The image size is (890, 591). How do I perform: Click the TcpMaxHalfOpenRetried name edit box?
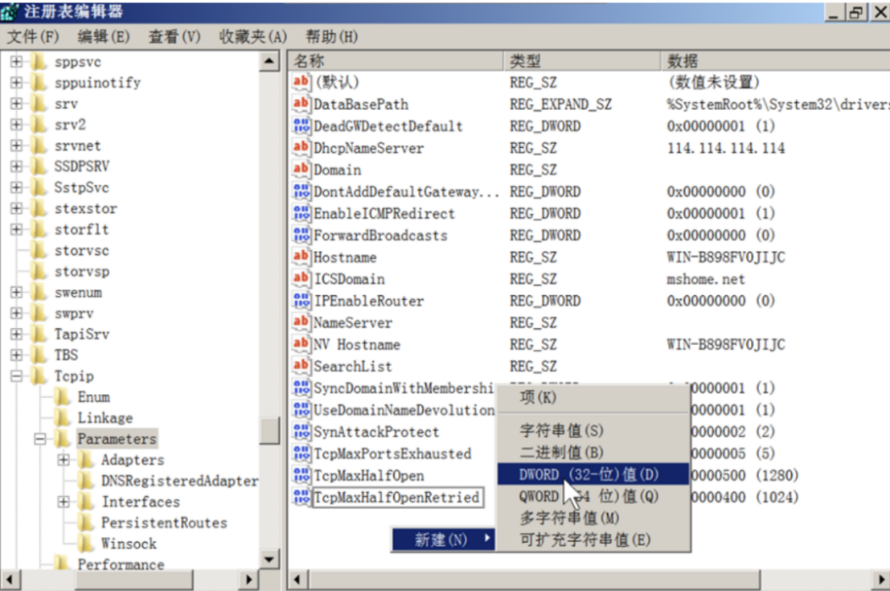(398, 498)
